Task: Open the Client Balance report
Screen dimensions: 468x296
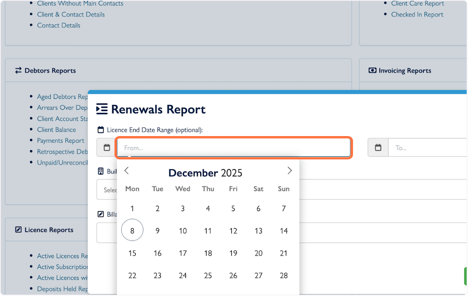Action: click(56, 129)
